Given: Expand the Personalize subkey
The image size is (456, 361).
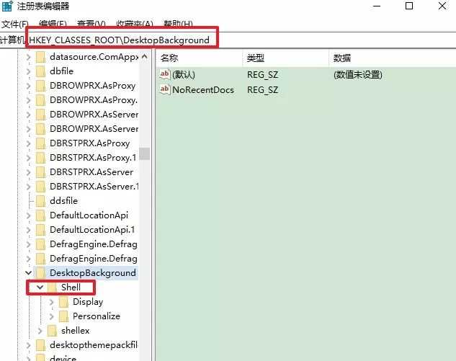Looking at the screenshot, I should (51, 316).
